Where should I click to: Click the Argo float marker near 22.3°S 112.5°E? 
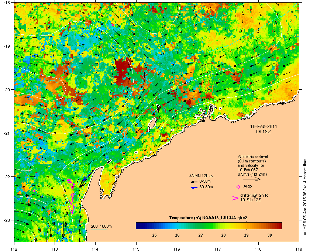pos(34,191)
